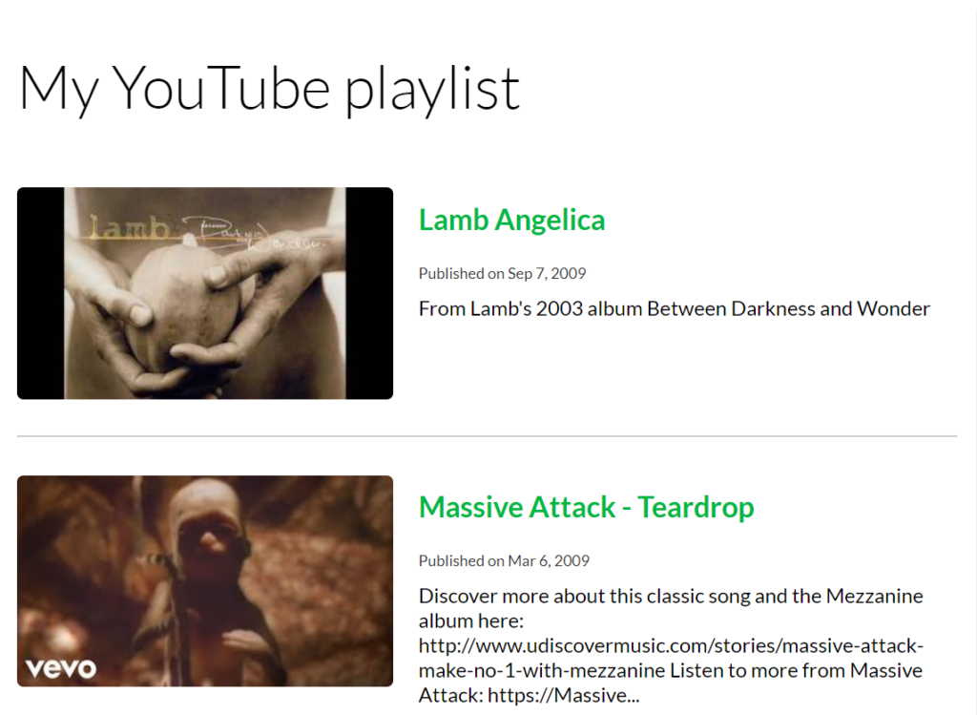Image resolution: width=977 pixels, height=715 pixels.
Task: Click the truncated https://Massive... text
Action: point(563,695)
